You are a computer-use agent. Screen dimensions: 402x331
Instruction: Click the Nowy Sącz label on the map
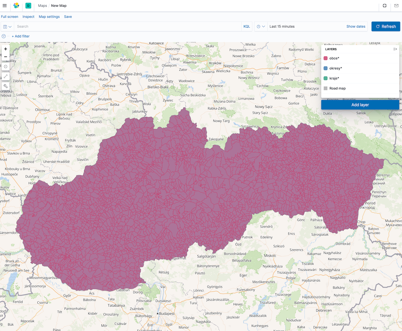coord(264,107)
